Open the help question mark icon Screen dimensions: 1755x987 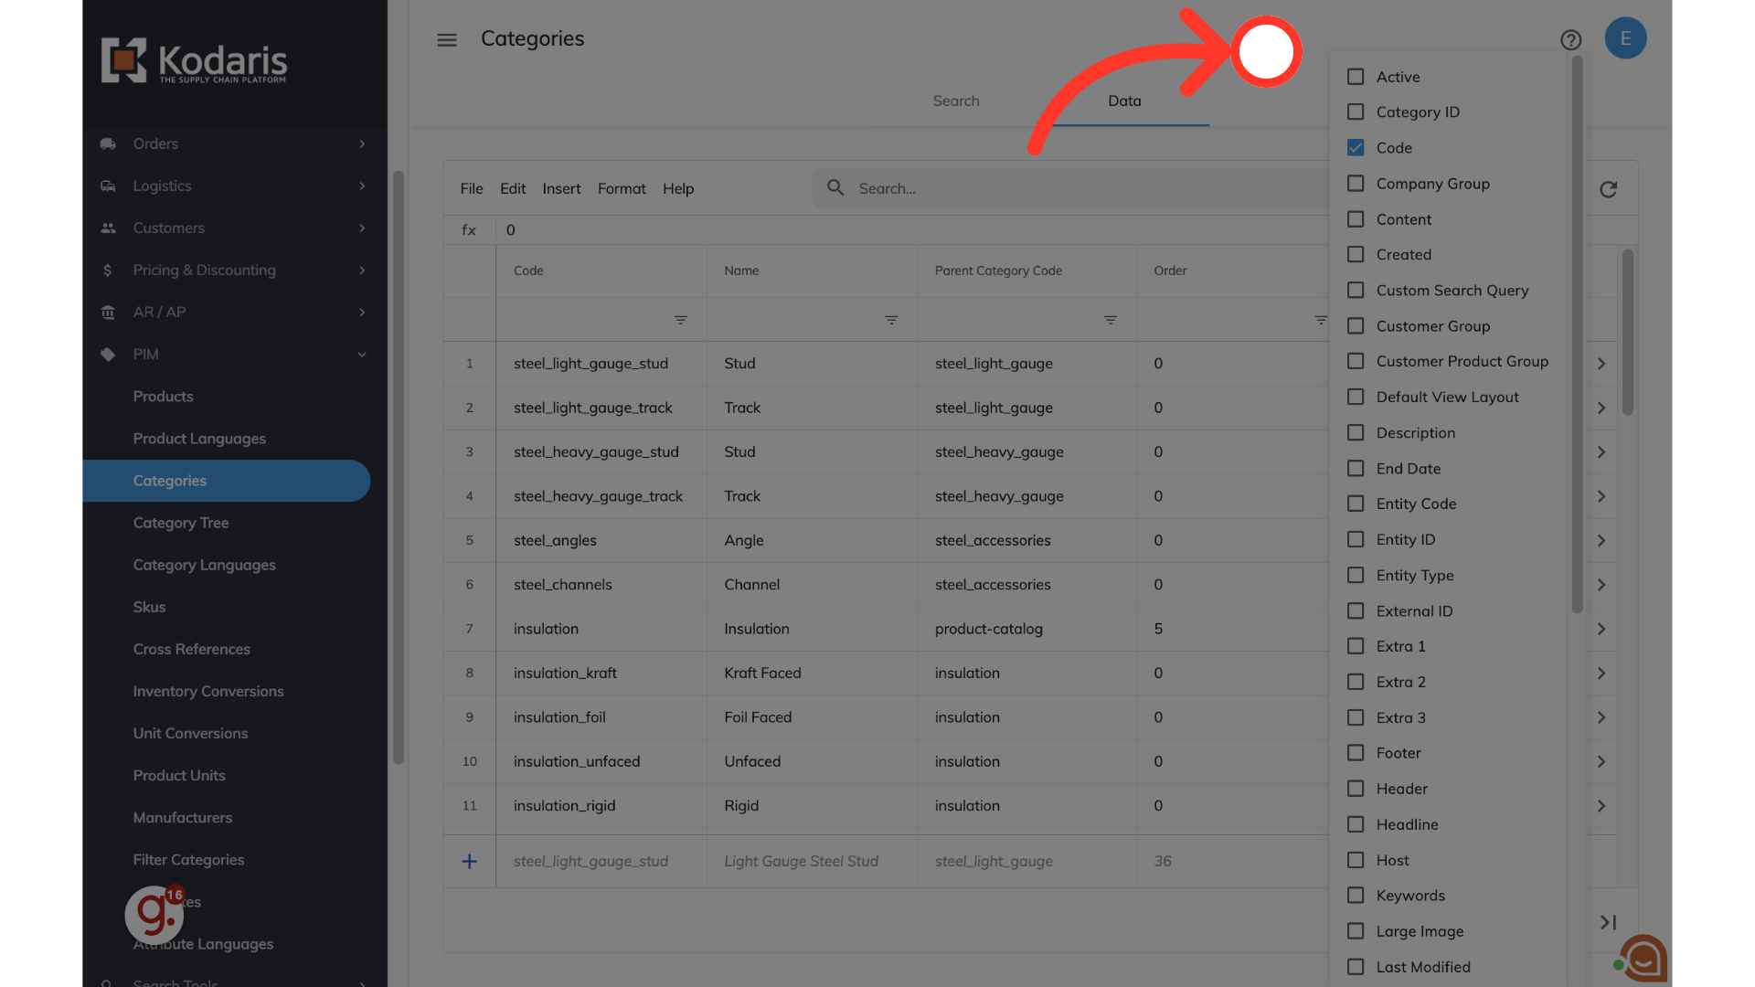tap(1570, 39)
